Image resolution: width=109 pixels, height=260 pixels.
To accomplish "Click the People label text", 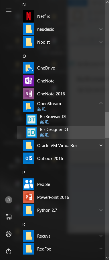I will pos(43,184).
